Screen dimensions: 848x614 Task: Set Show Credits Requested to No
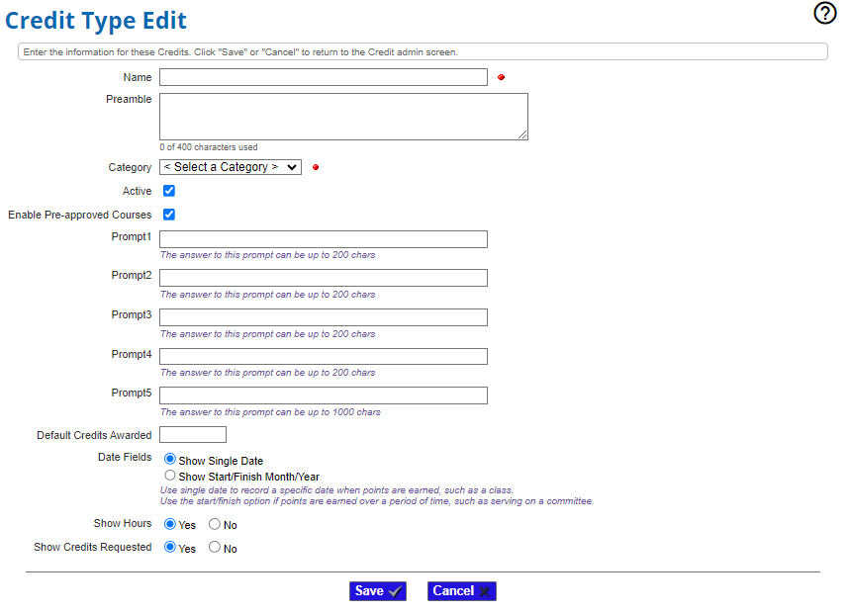tap(215, 548)
